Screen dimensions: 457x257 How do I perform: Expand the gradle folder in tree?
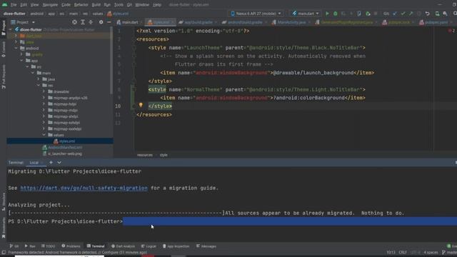point(21,54)
